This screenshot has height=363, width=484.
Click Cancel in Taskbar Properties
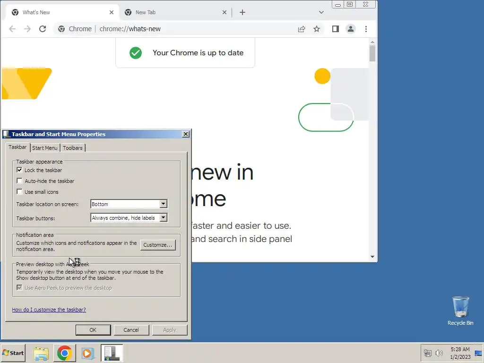pos(131,330)
